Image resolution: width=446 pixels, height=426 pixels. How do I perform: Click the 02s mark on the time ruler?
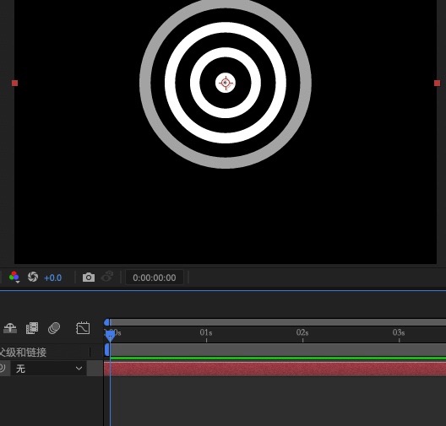302,332
